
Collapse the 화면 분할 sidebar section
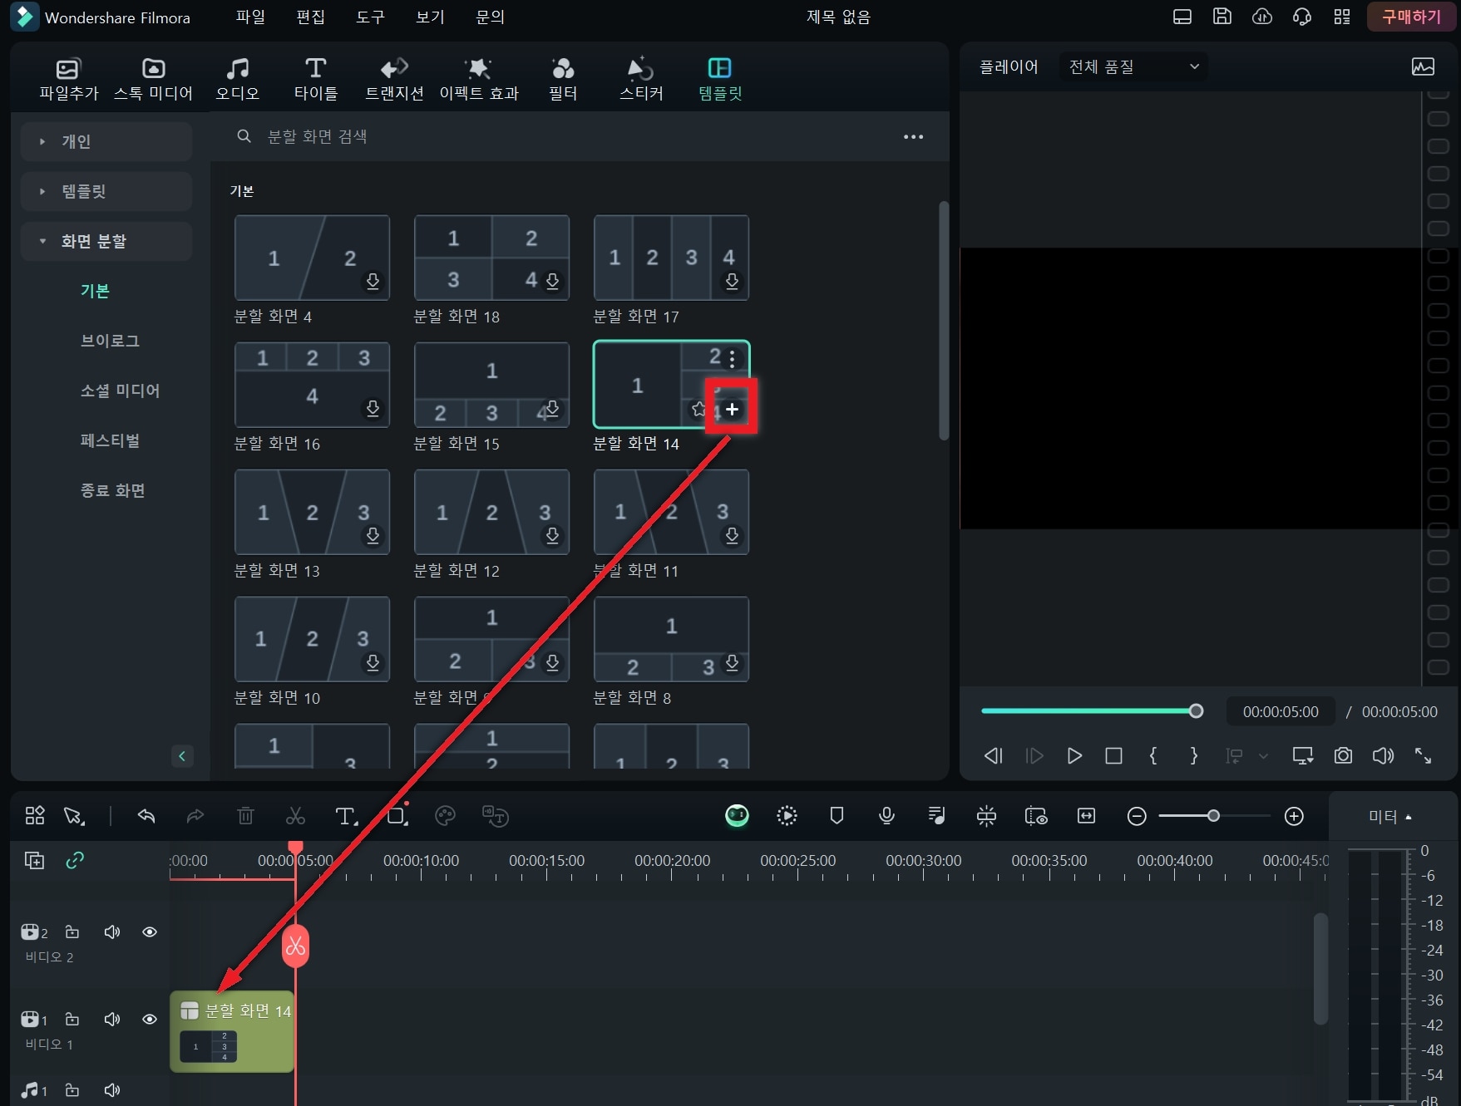[x=106, y=241]
